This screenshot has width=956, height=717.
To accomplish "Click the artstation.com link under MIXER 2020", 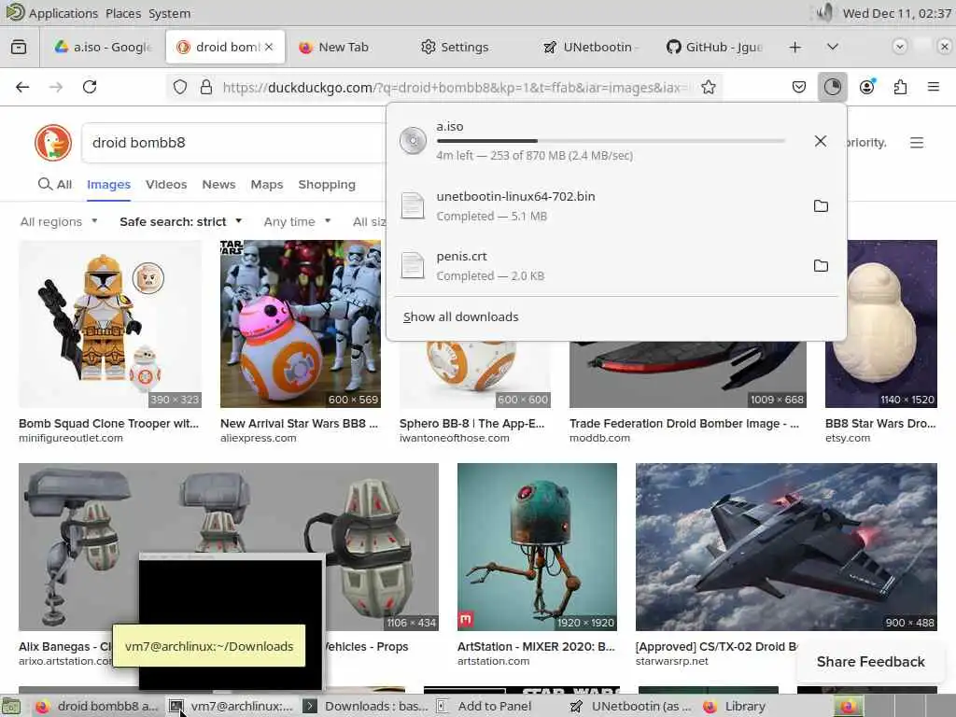I will coord(493,662).
